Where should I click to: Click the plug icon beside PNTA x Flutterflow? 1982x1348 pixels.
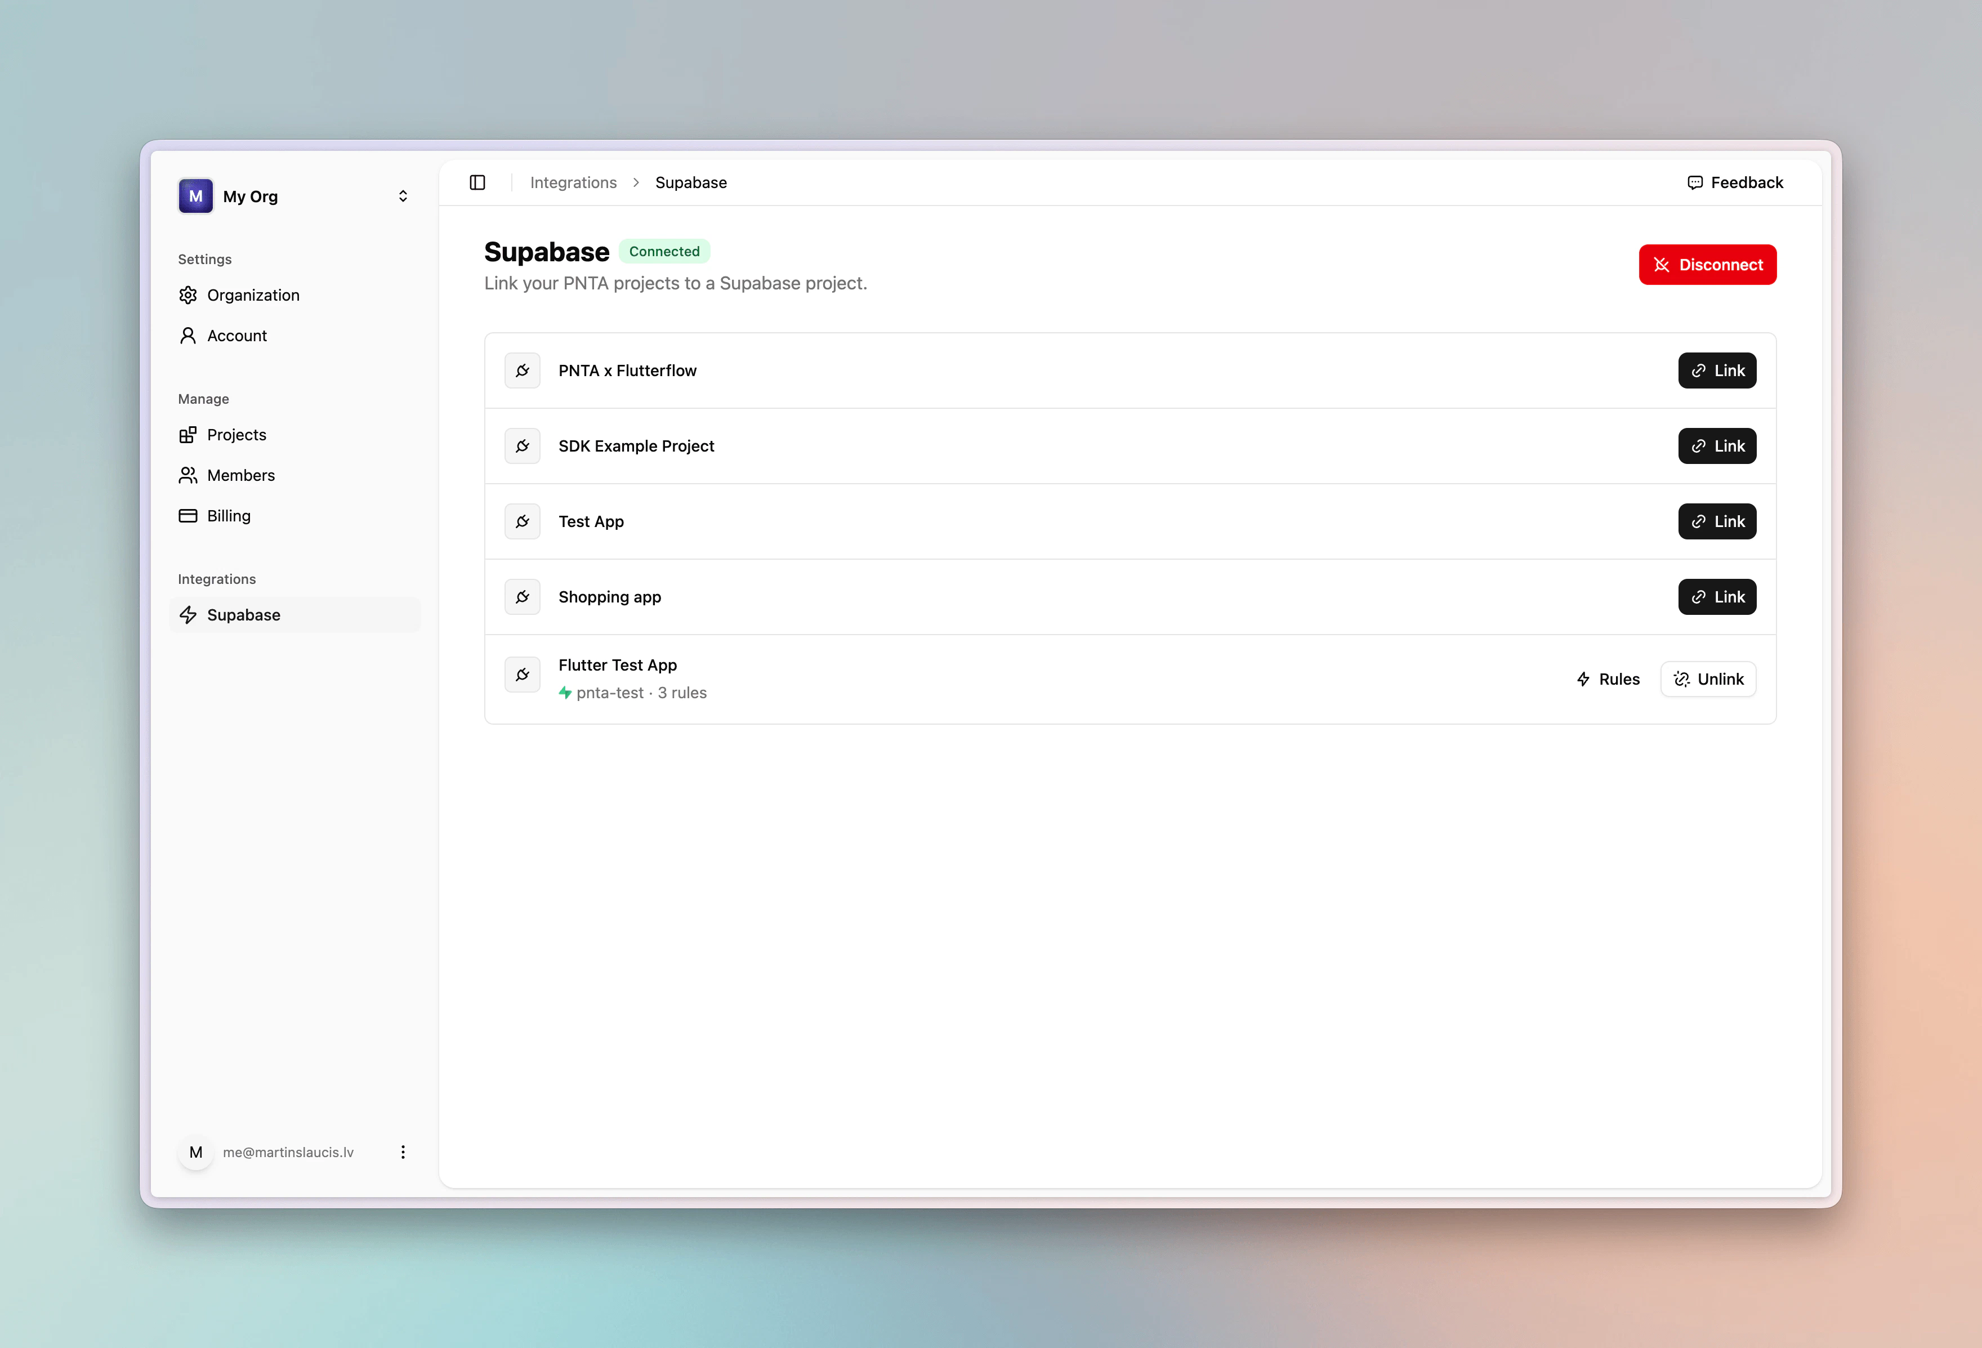pyautogui.click(x=523, y=371)
